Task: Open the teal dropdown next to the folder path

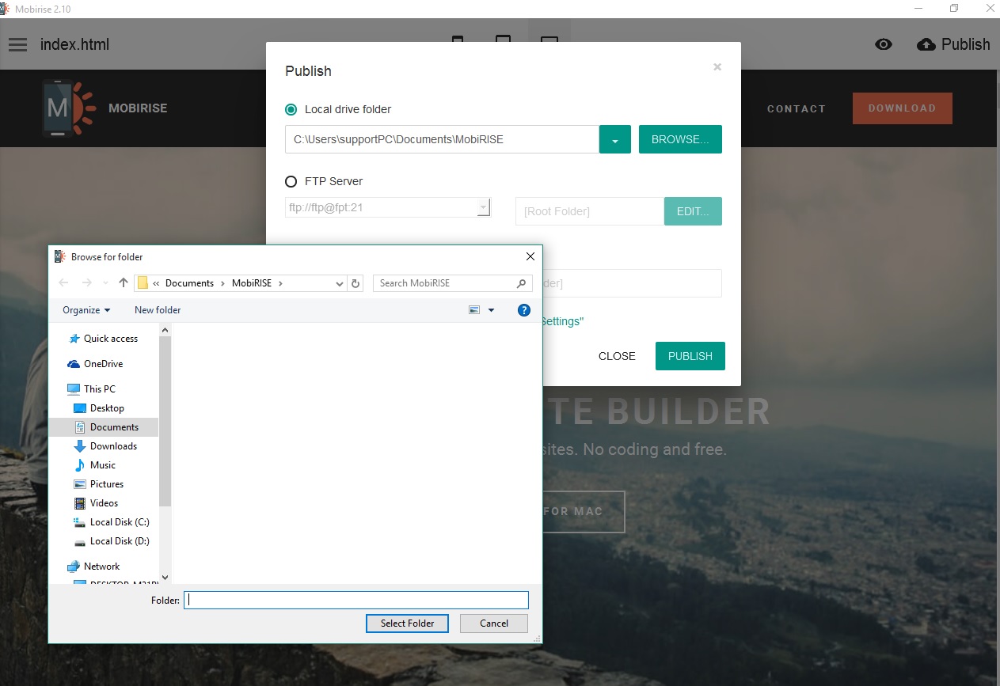Action: 615,139
